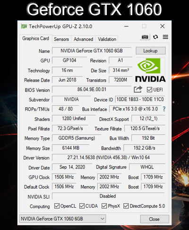Click the Digital Signature field WHQL

[147, 167]
